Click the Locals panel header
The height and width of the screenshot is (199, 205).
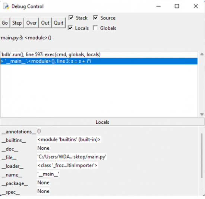pos(102,122)
